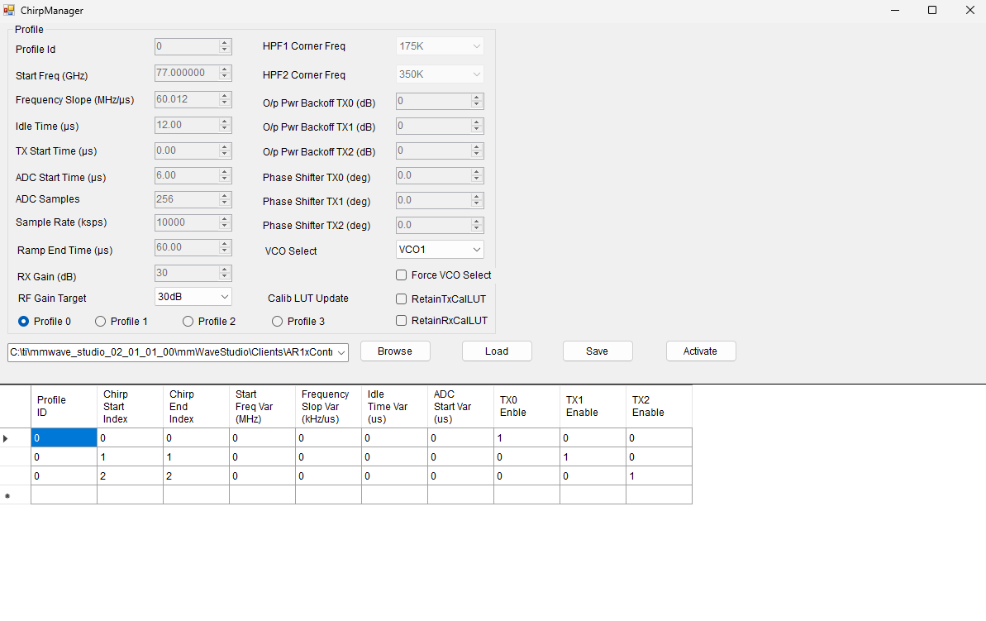
Task: Click the Profile Id spinner field
Action: coord(193,46)
